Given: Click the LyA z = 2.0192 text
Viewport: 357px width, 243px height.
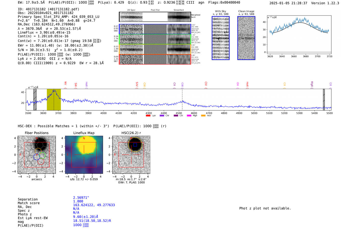Looking at the screenshot, I should tap(32, 59).
